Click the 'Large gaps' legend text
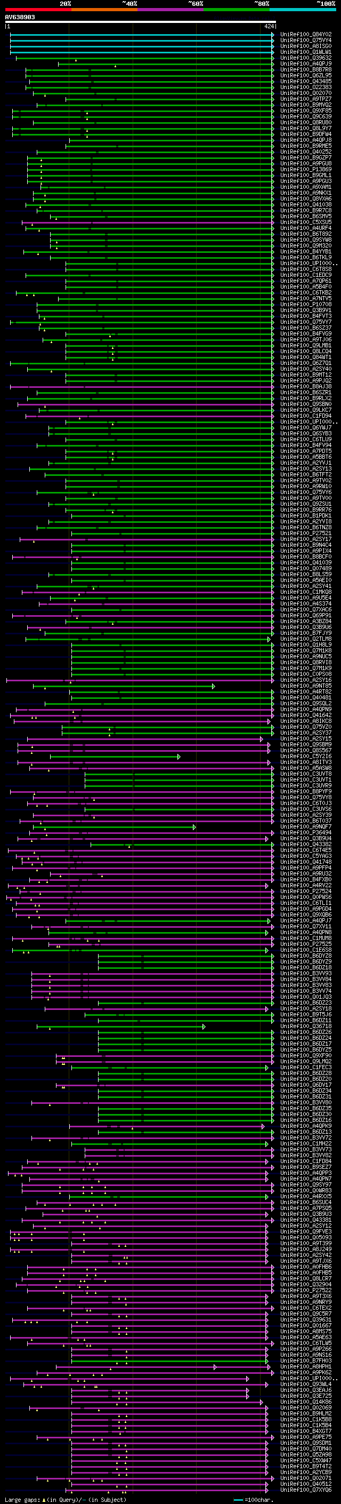 pos(23,1499)
